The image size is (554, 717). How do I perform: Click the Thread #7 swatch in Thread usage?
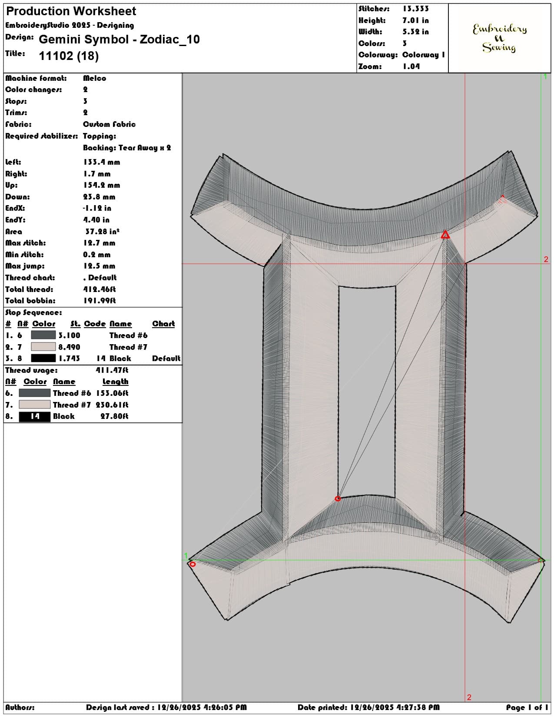pos(35,405)
